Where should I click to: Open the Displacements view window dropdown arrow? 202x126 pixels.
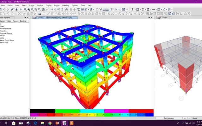click(x=149, y=18)
